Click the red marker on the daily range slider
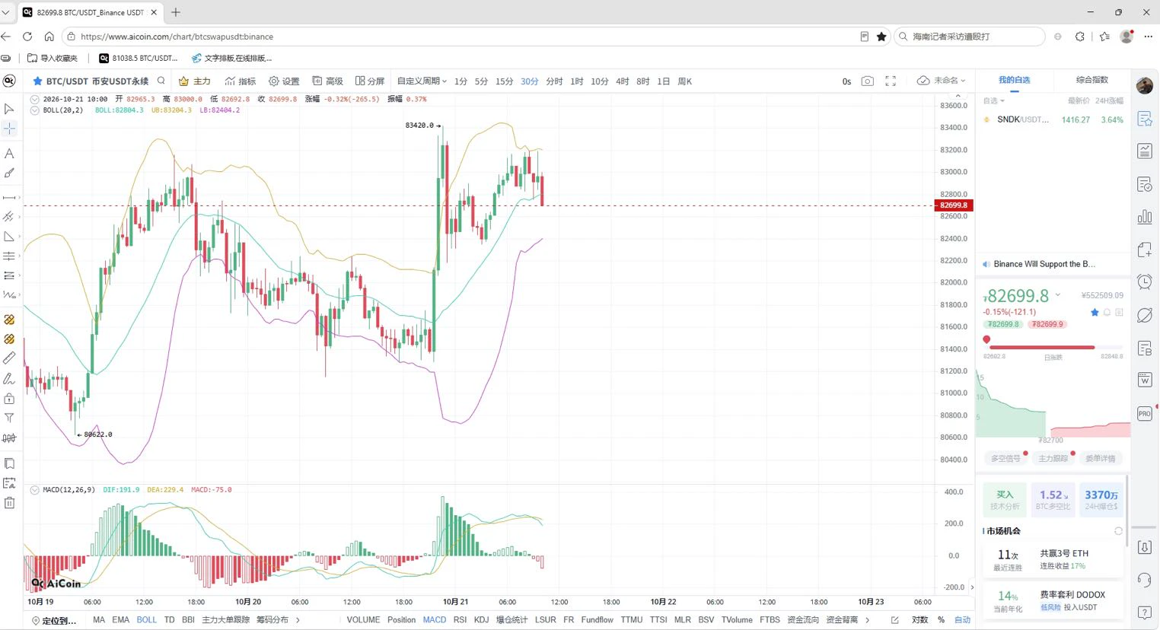This screenshot has height=630, width=1160. pyautogui.click(x=986, y=339)
